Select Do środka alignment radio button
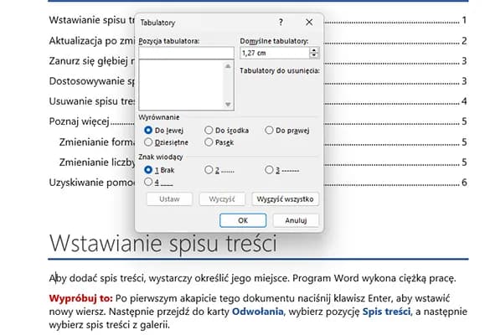Image resolution: width=490 pixels, height=335 pixels. click(x=209, y=130)
